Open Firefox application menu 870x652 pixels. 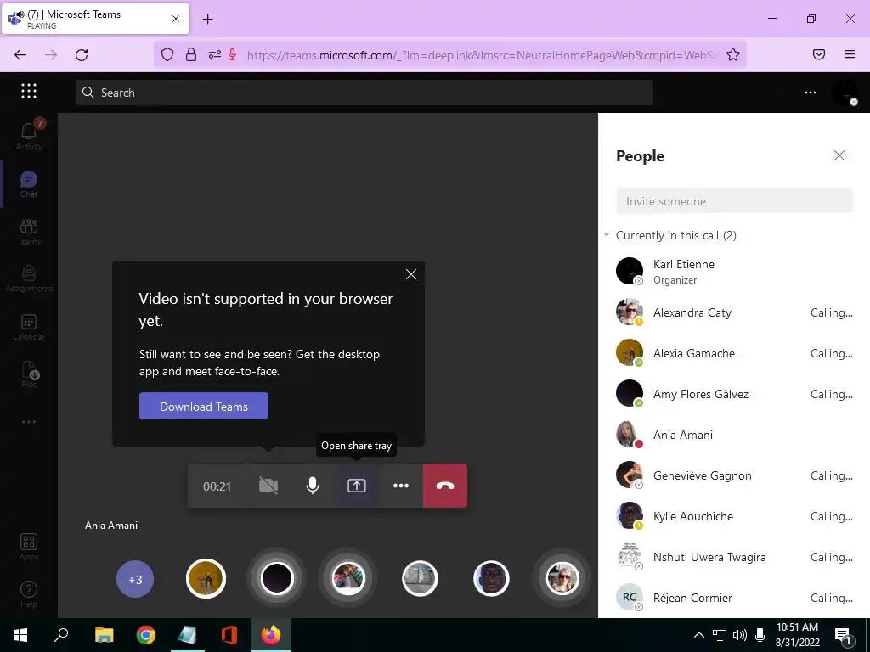point(850,54)
